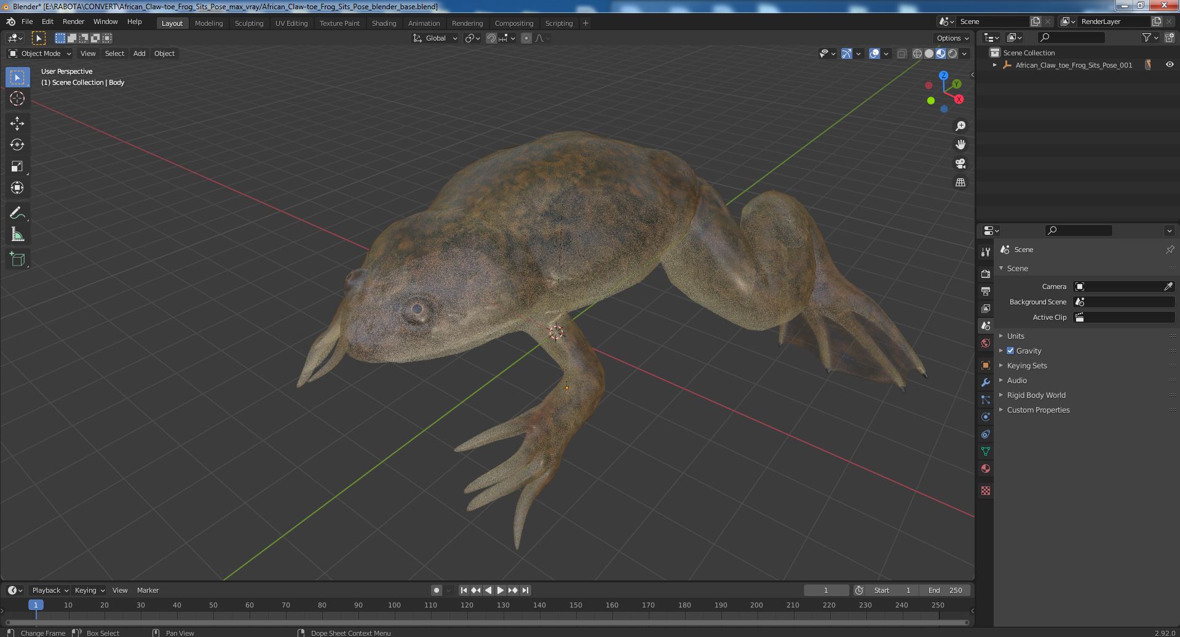Toggle X-ray display
Image resolution: width=1180 pixels, height=637 pixels.
pos(901,53)
